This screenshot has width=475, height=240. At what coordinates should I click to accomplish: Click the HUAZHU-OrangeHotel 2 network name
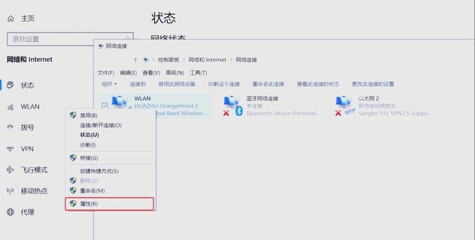coord(166,106)
